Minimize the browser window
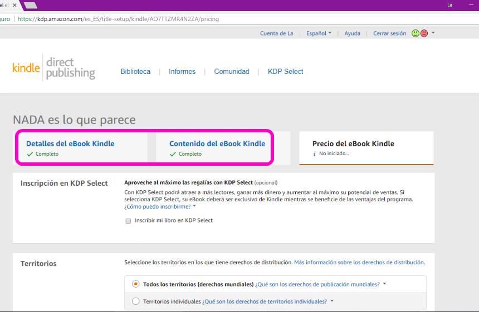This screenshot has width=479, height=312. point(471,5)
